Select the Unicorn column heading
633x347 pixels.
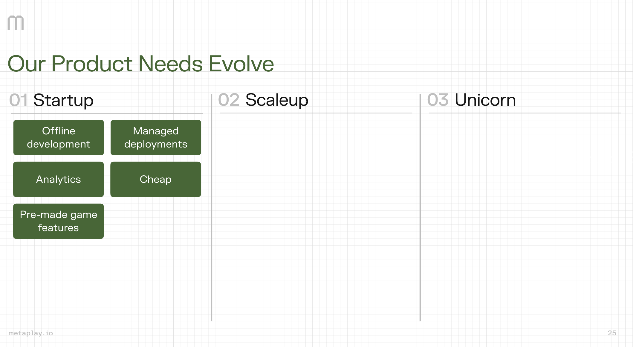click(x=485, y=100)
